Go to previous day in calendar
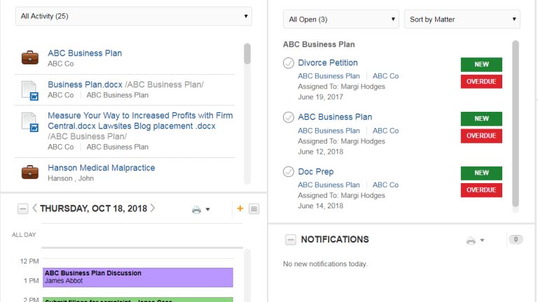This screenshot has height=302, width=538. [x=34, y=208]
